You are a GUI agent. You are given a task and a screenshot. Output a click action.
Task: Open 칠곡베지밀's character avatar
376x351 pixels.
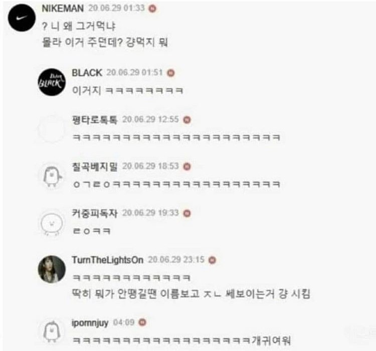point(52,176)
